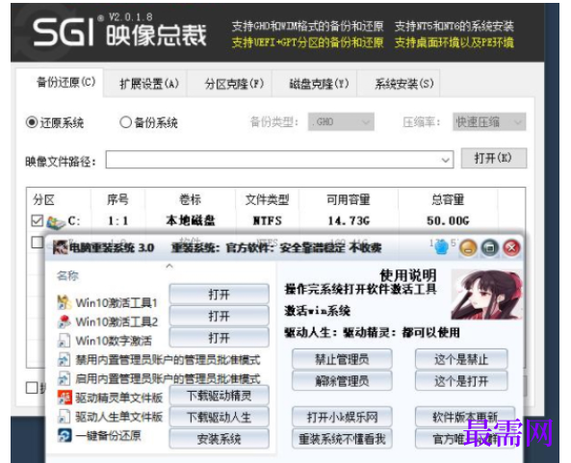Toggle the checkbox for partition C:
Viewport: 571px width, 463px height.
tap(38, 220)
